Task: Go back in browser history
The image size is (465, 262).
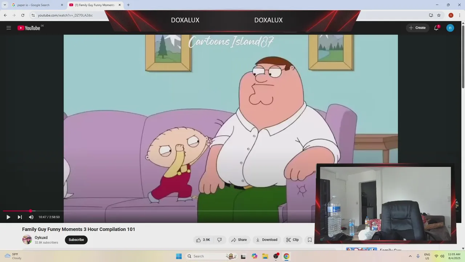Action: pyautogui.click(x=5, y=15)
